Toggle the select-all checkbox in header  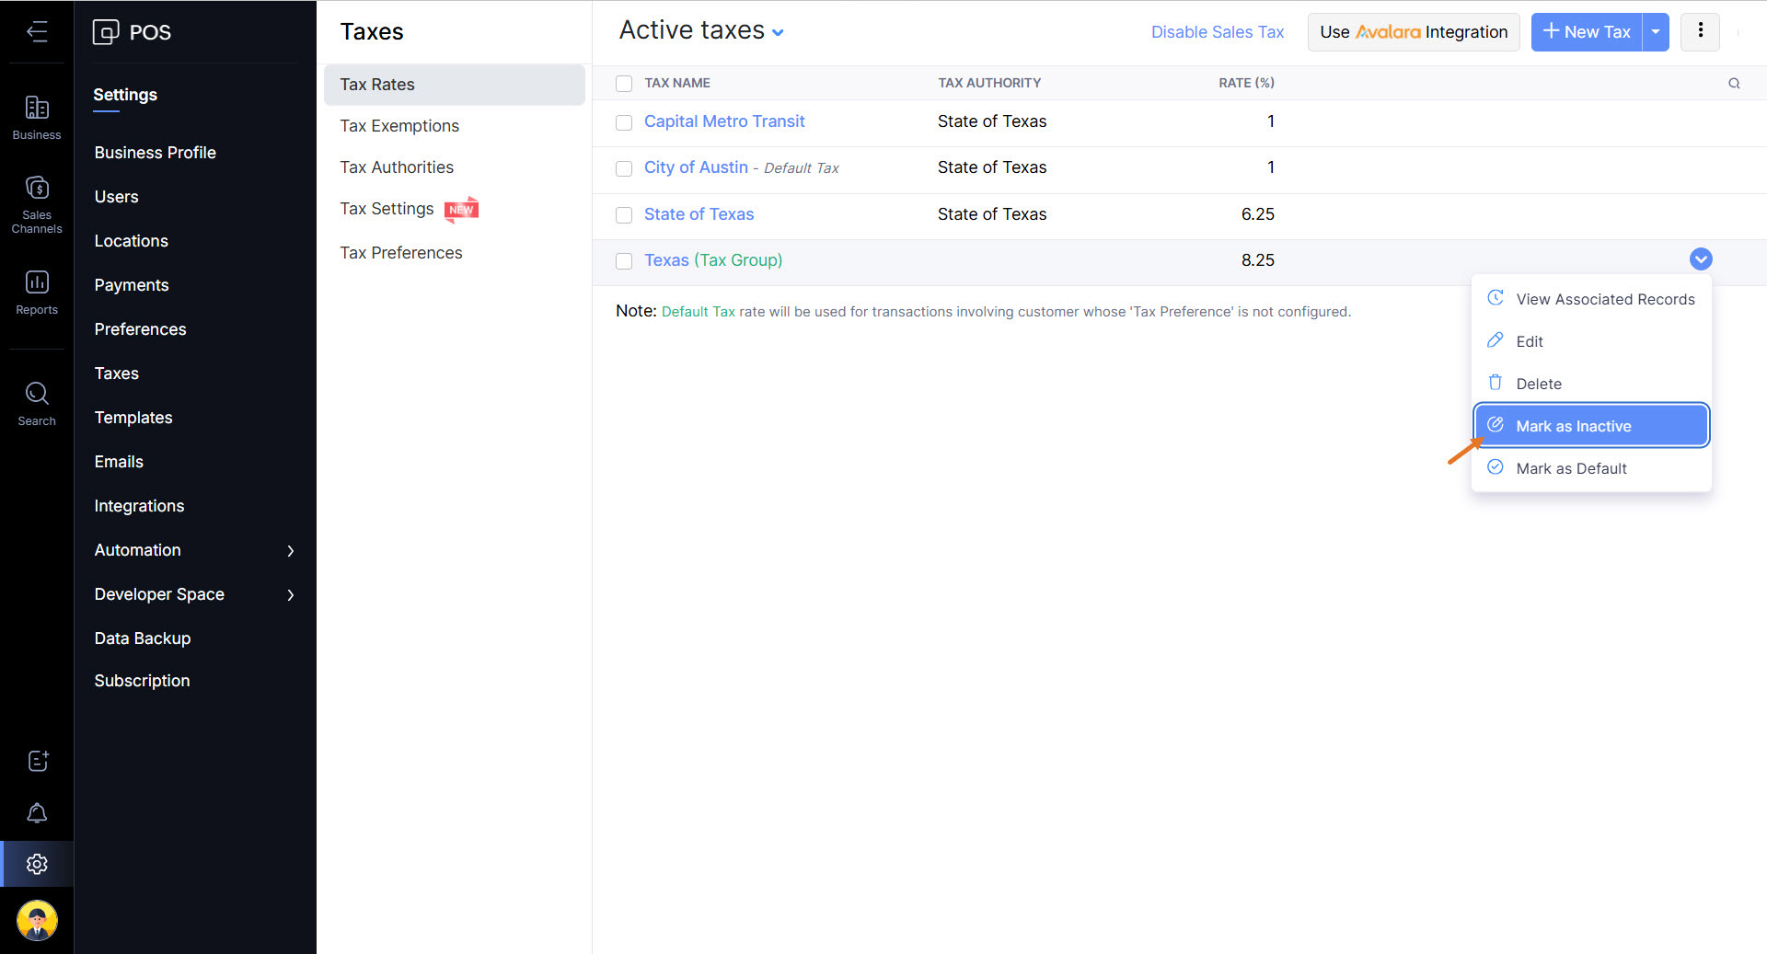pyautogui.click(x=624, y=84)
